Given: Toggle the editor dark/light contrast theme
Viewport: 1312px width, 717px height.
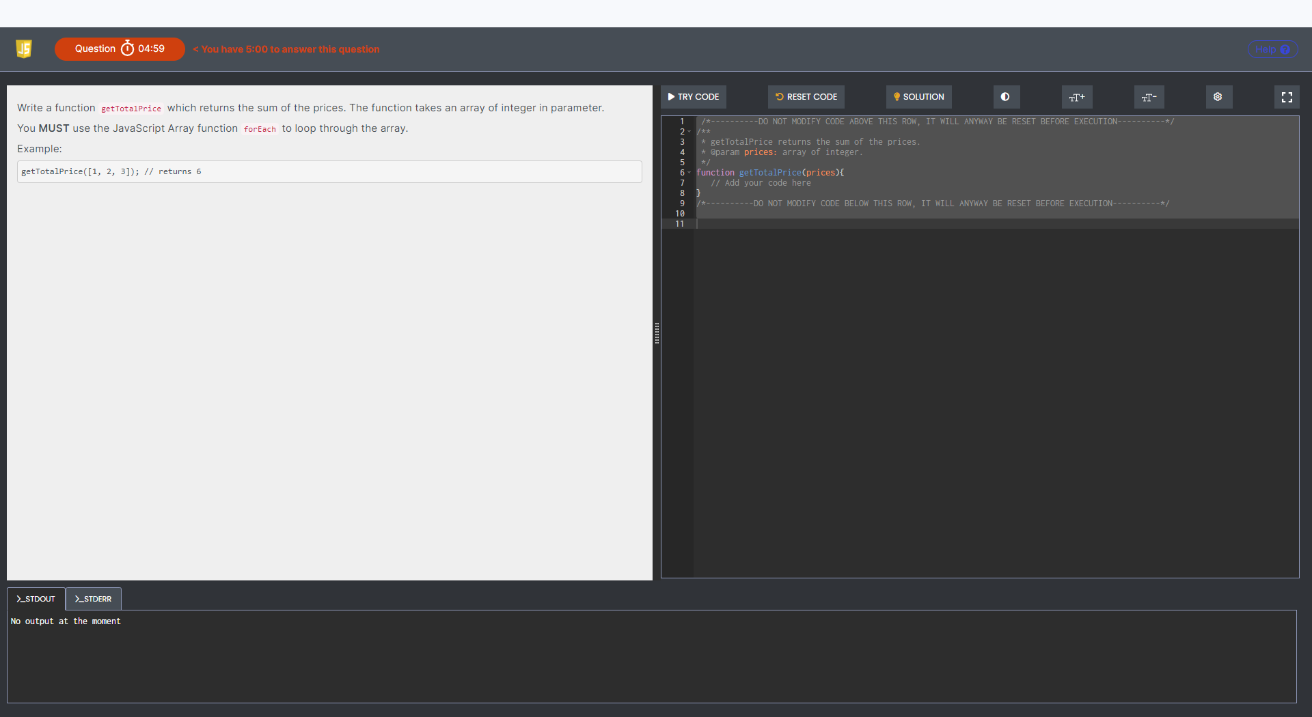Looking at the screenshot, I should 1005,97.
